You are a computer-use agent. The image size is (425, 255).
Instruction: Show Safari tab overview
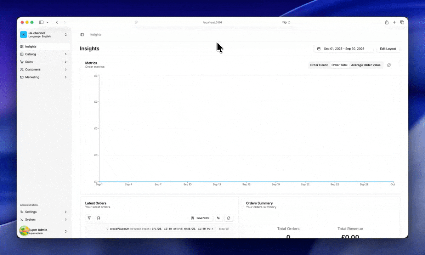pyautogui.click(x=402, y=22)
